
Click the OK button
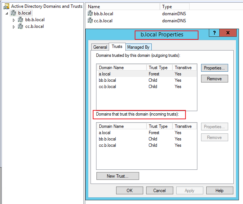(x=129, y=191)
